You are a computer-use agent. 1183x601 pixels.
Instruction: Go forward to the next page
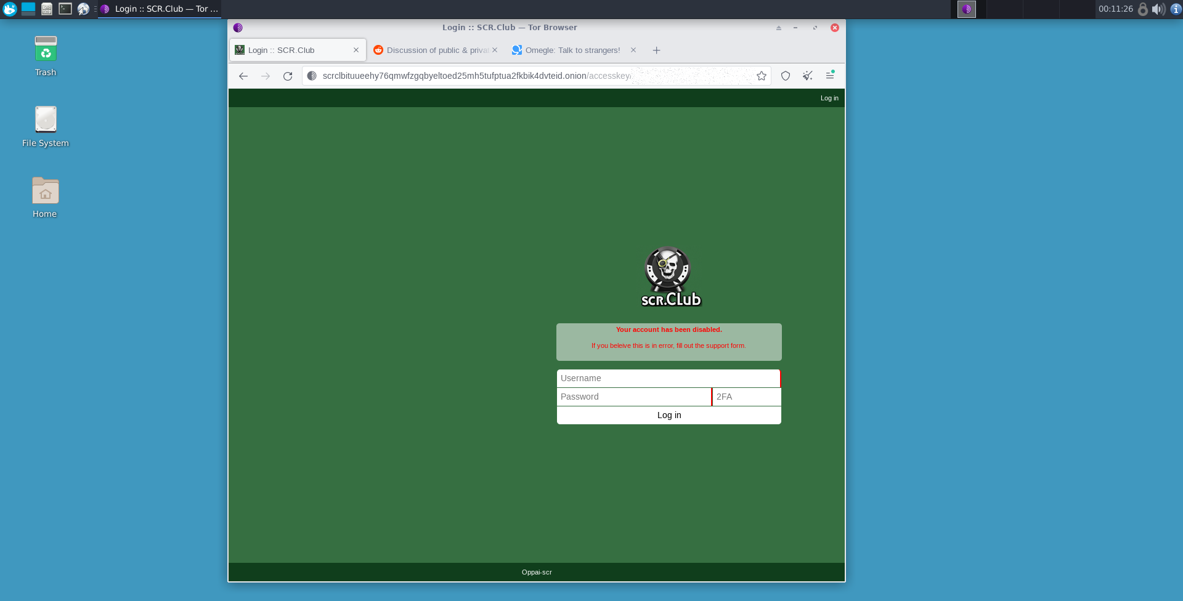[x=266, y=76]
